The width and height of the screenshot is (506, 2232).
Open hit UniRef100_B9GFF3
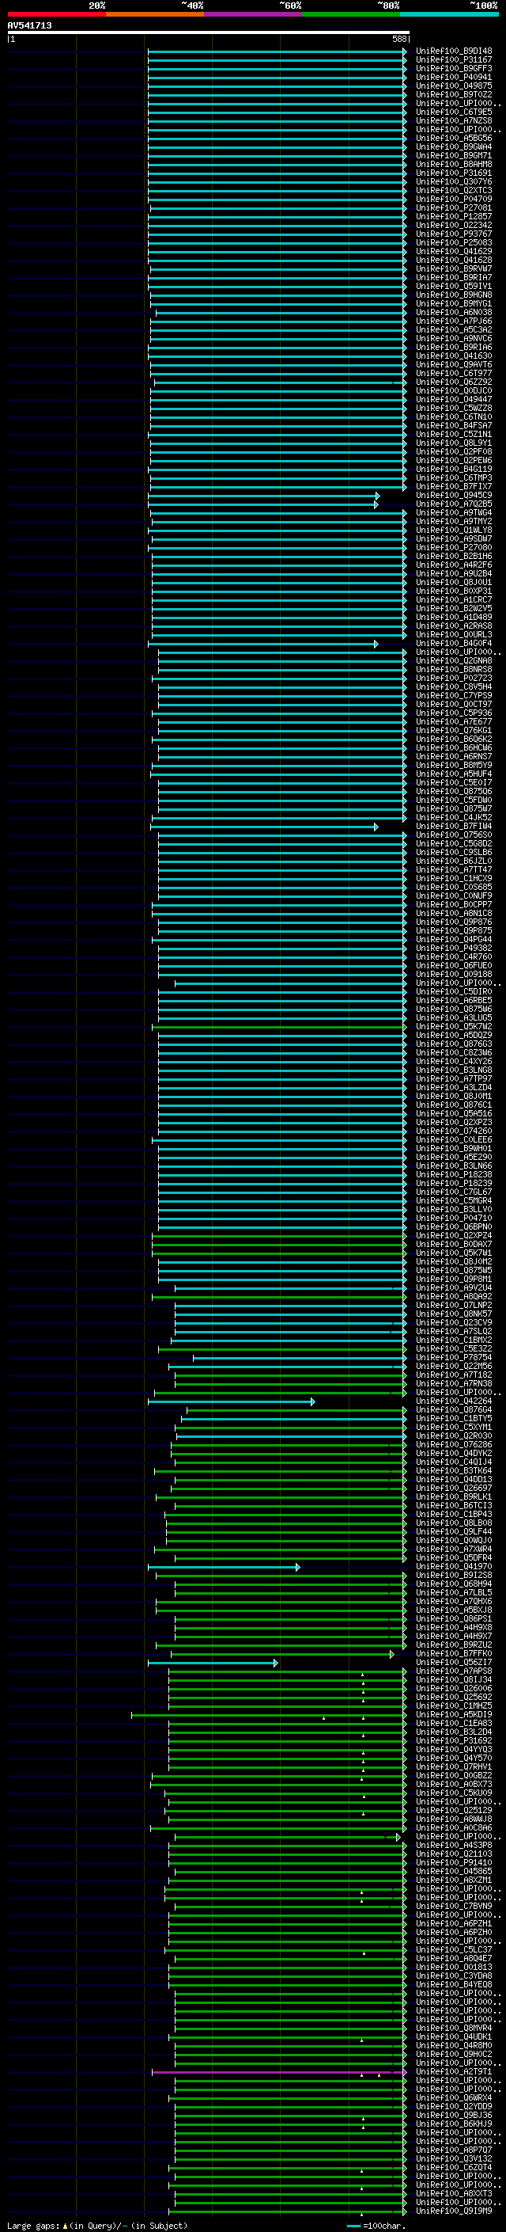click(x=453, y=68)
